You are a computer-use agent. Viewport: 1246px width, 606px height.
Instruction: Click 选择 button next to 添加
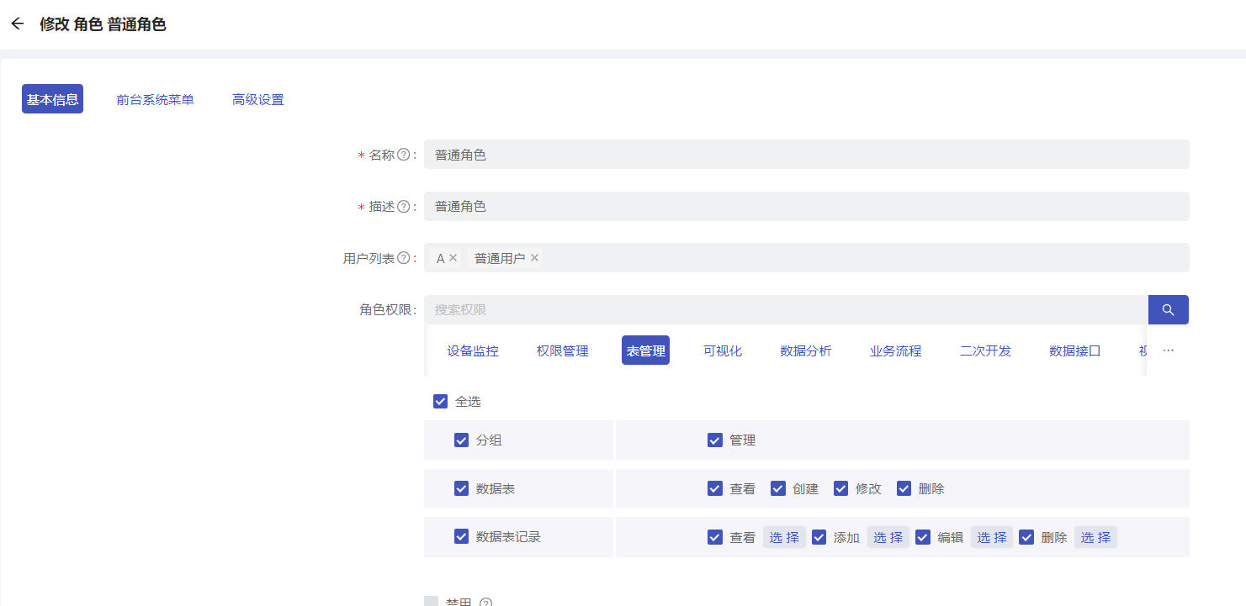(x=888, y=537)
